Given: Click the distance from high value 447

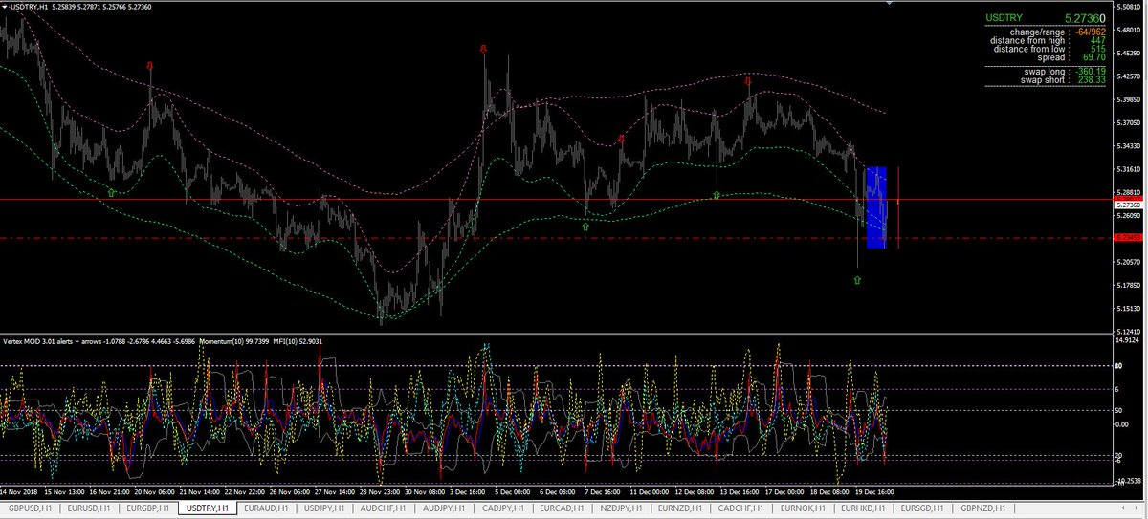Looking at the screenshot, I should point(1098,41).
